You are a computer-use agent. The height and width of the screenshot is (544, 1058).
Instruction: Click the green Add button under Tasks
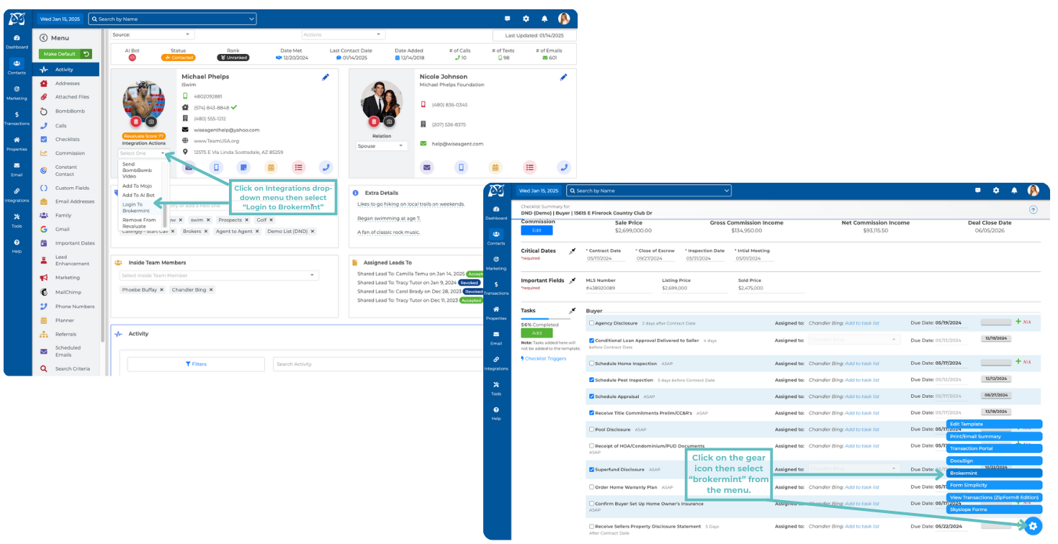(x=537, y=333)
